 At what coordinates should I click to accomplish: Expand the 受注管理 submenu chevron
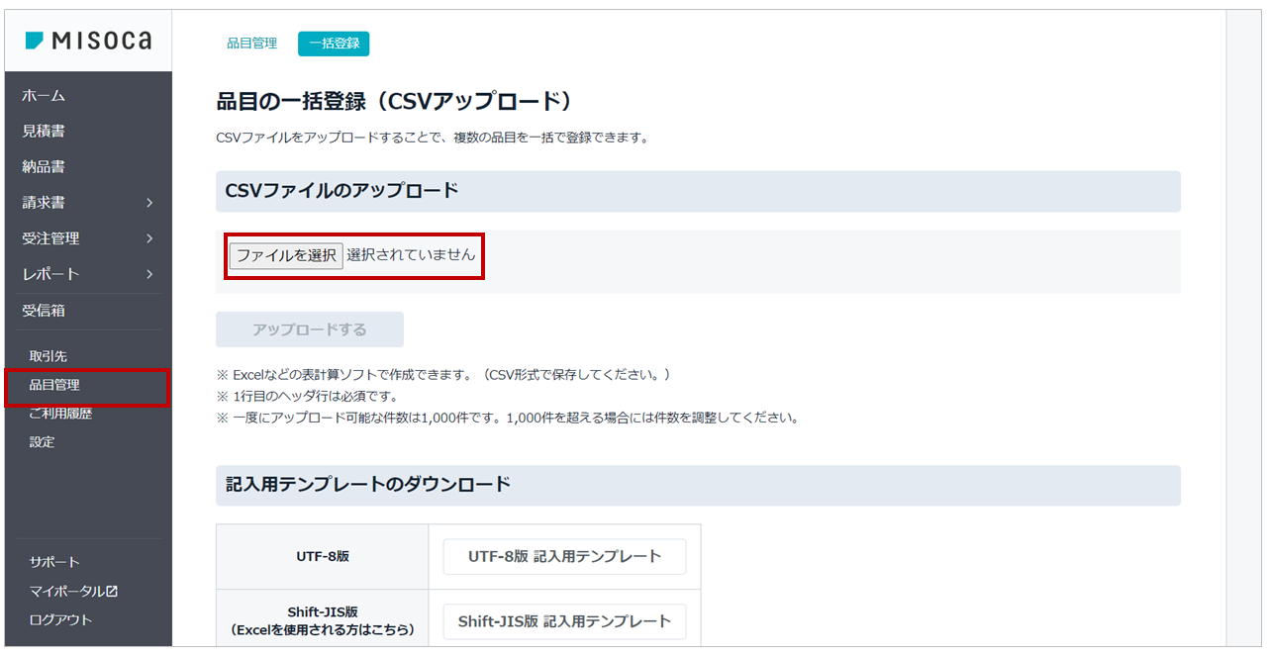[149, 238]
